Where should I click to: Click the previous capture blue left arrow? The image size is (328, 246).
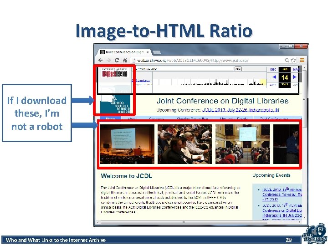[274, 77]
